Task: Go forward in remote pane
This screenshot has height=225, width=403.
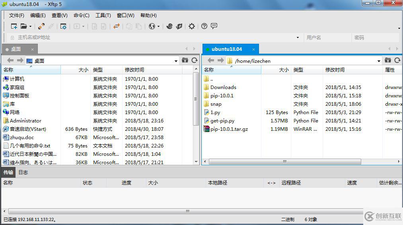Action: click(x=220, y=60)
